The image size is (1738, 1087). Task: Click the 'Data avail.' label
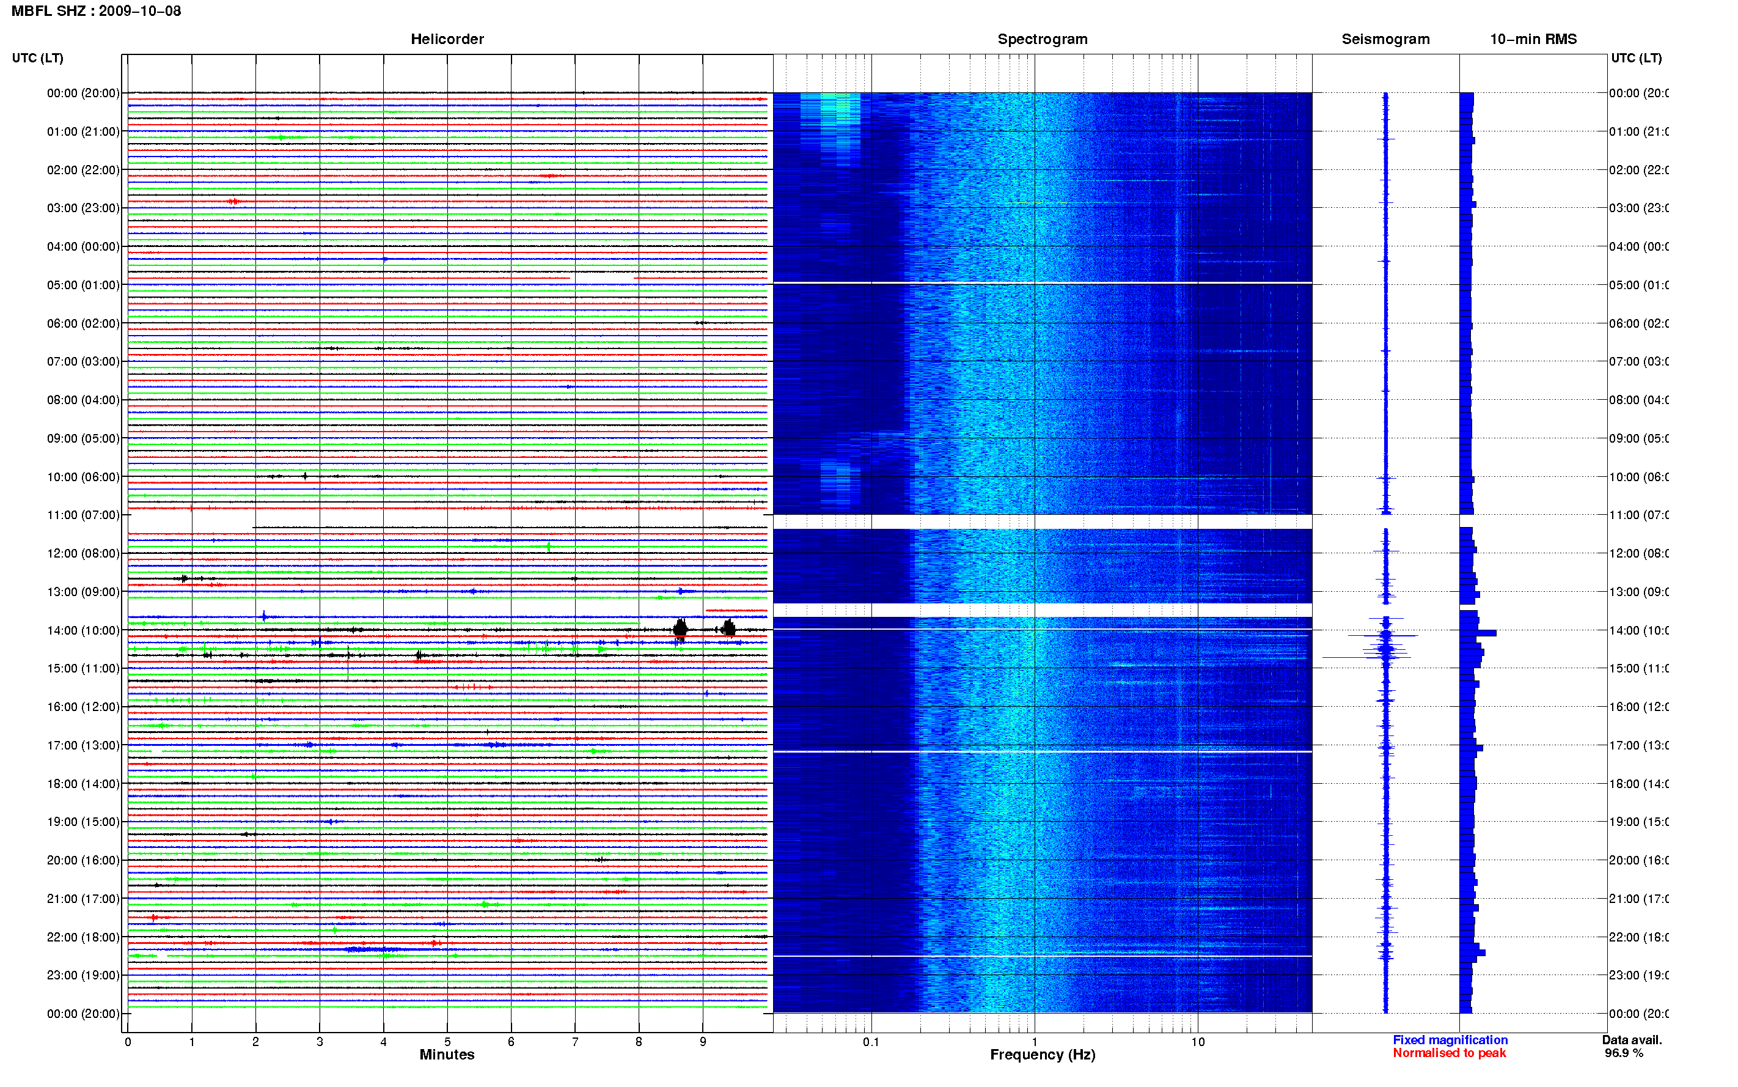pyautogui.click(x=1632, y=1041)
